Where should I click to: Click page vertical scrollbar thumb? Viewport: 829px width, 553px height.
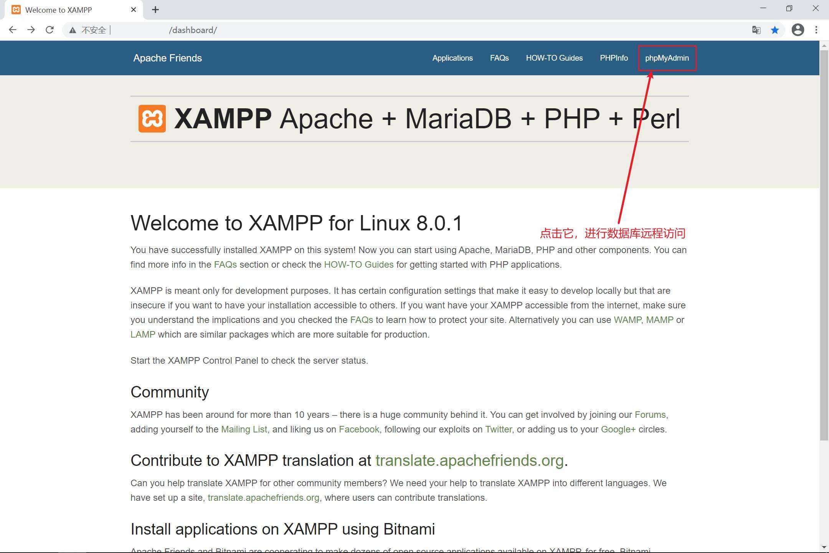[824, 245]
